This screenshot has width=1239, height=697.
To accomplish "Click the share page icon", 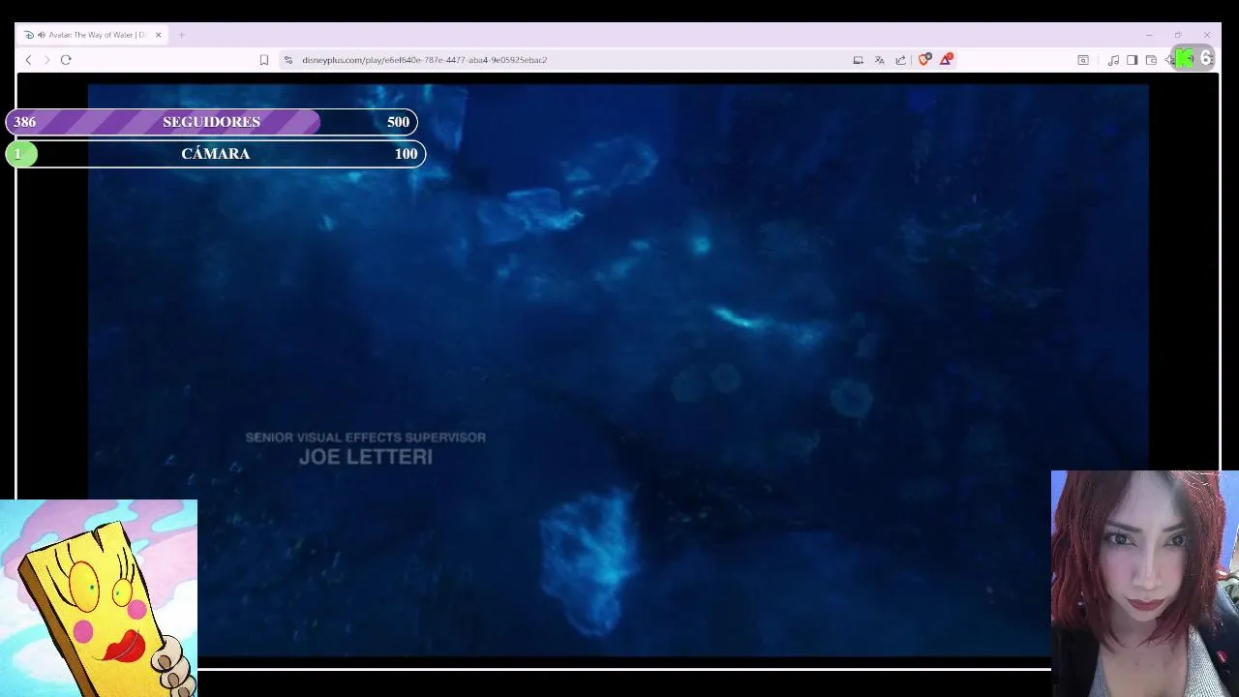I will click(x=900, y=60).
